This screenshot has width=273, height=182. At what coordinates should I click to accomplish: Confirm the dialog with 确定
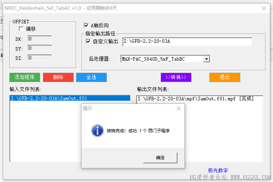(160, 157)
